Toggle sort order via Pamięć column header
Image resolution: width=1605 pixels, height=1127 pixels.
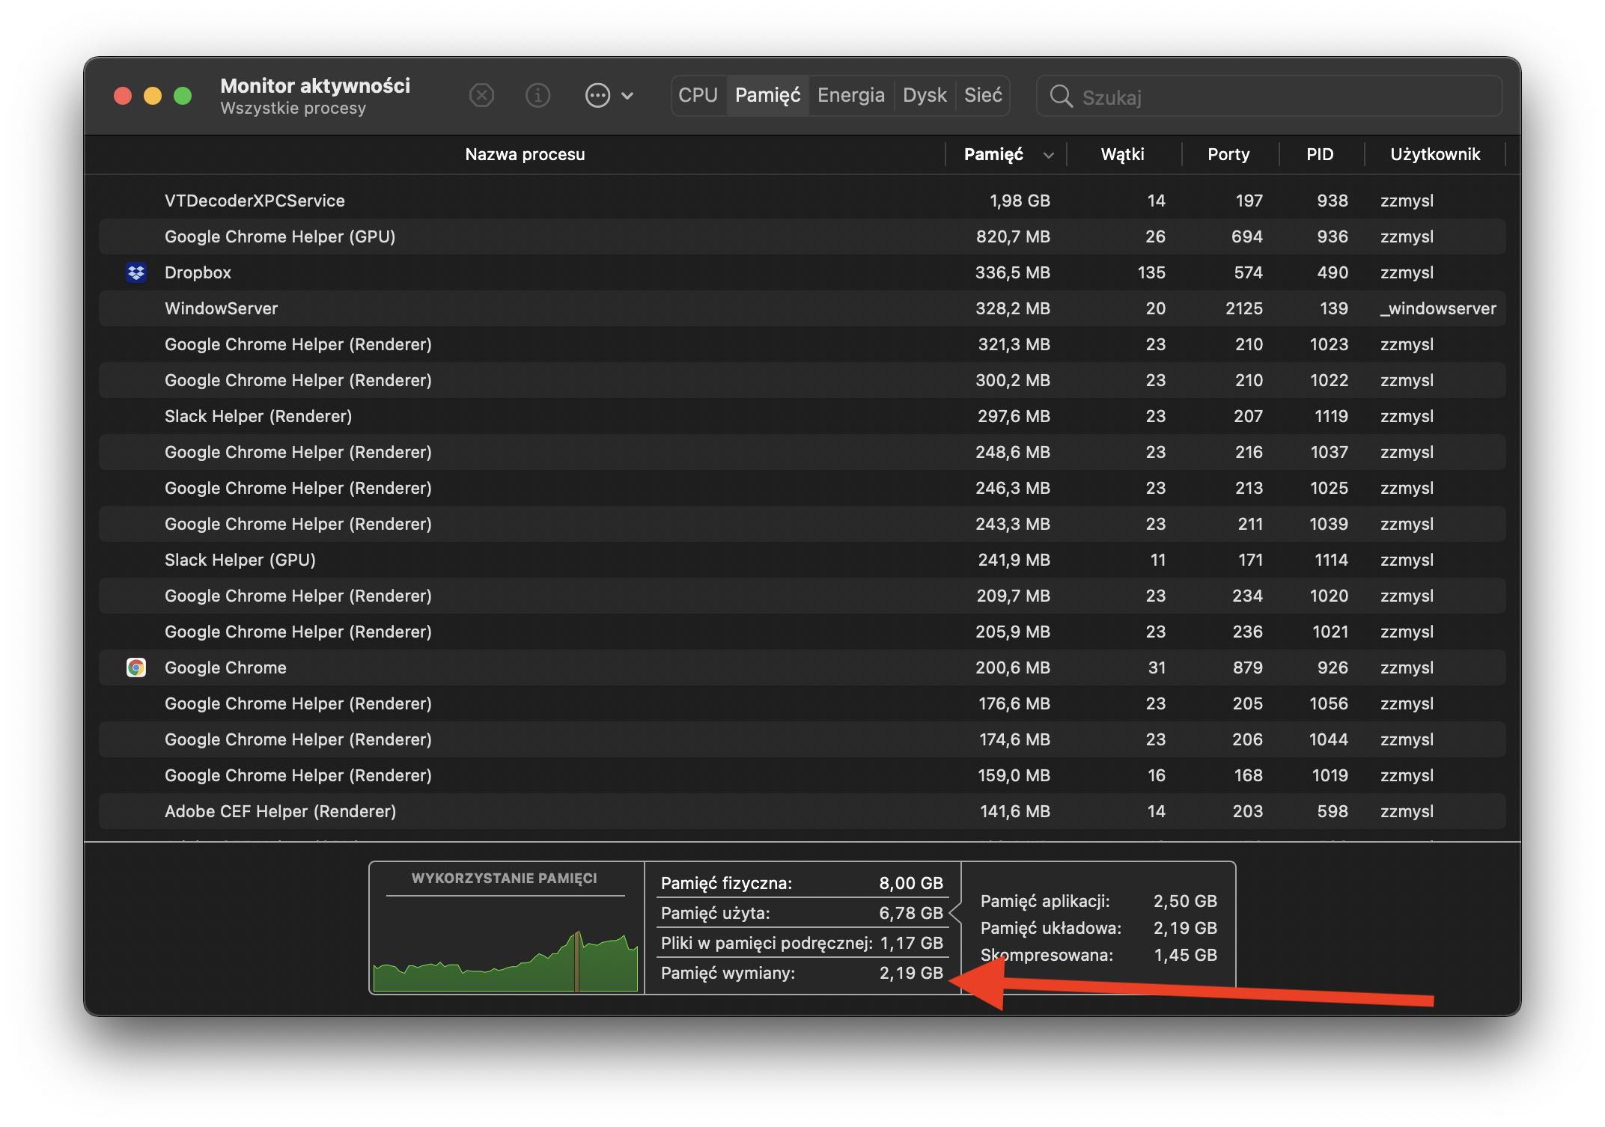point(1006,154)
